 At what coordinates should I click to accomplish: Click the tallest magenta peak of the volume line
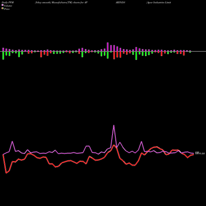(114, 125)
